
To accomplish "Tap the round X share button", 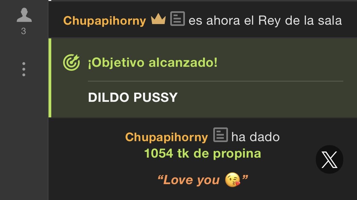I will (x=330, y=159).
